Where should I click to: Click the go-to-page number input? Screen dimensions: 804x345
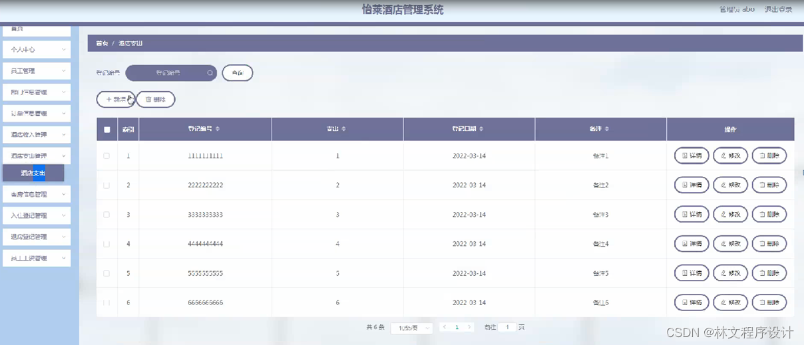pos(507,327)
